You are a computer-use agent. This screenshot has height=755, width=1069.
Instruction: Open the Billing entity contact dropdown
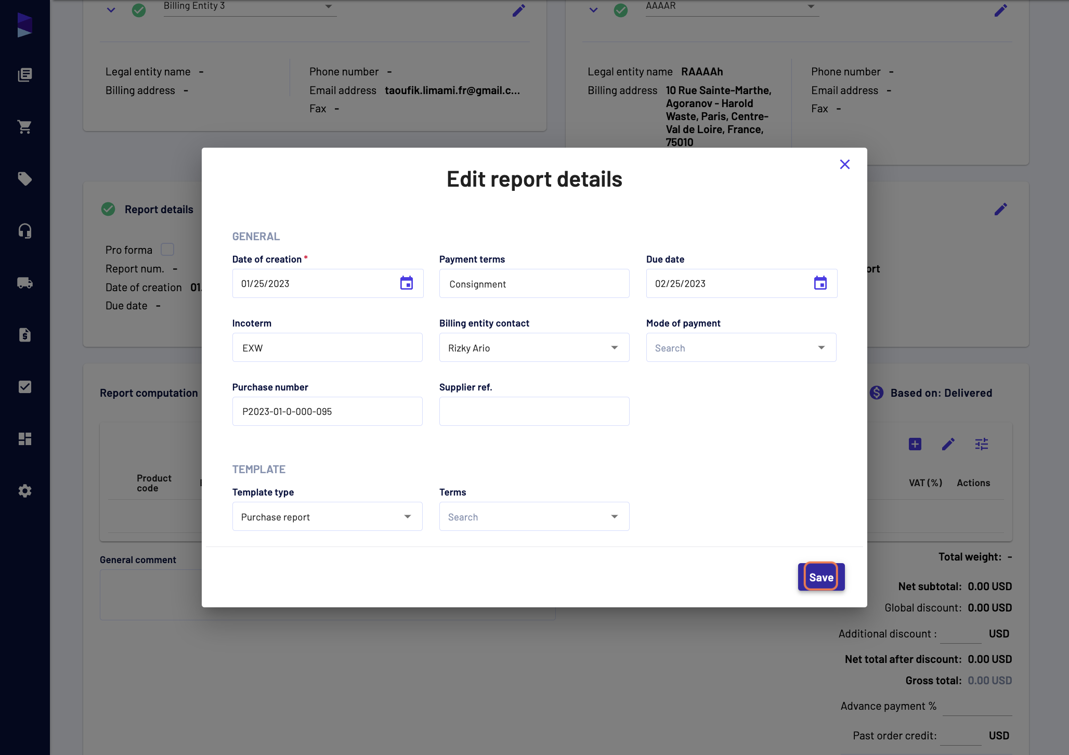pyautogui.click(x=534, y=347)
